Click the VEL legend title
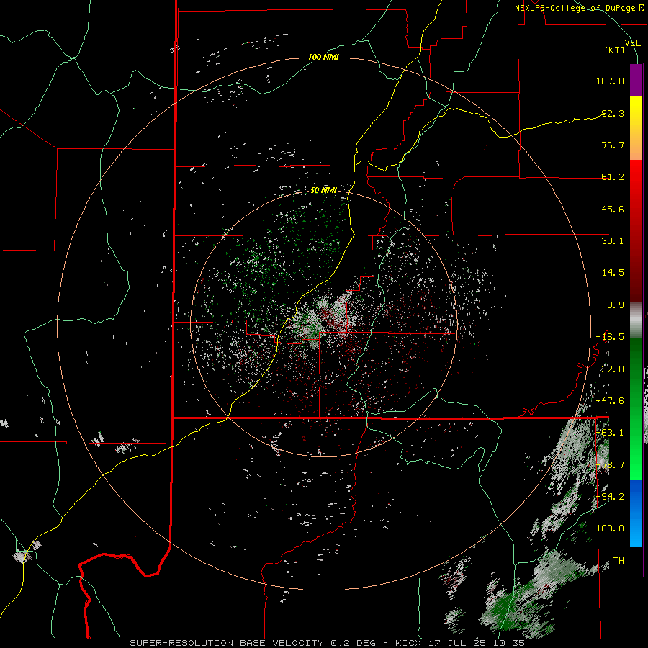Image resolution: width=648 pixels, height=648 pixels. (x=633, y=42)
